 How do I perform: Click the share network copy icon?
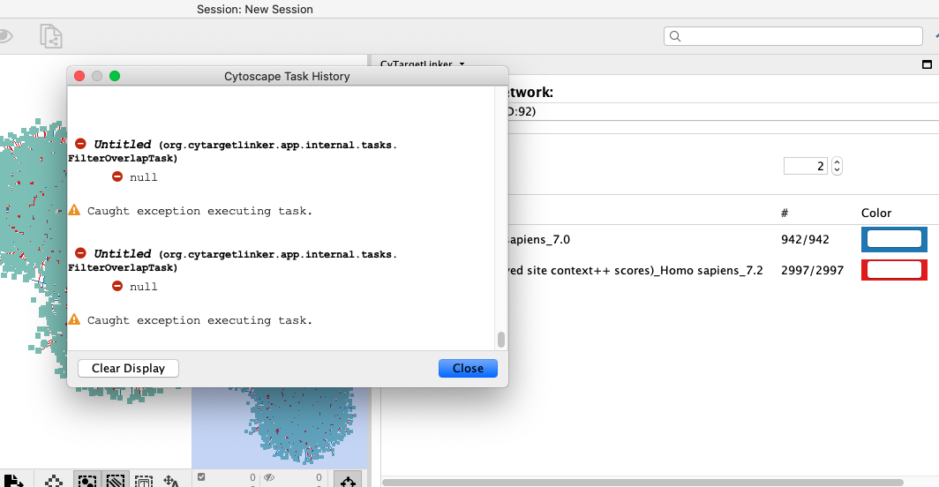(x=51, y=36)
